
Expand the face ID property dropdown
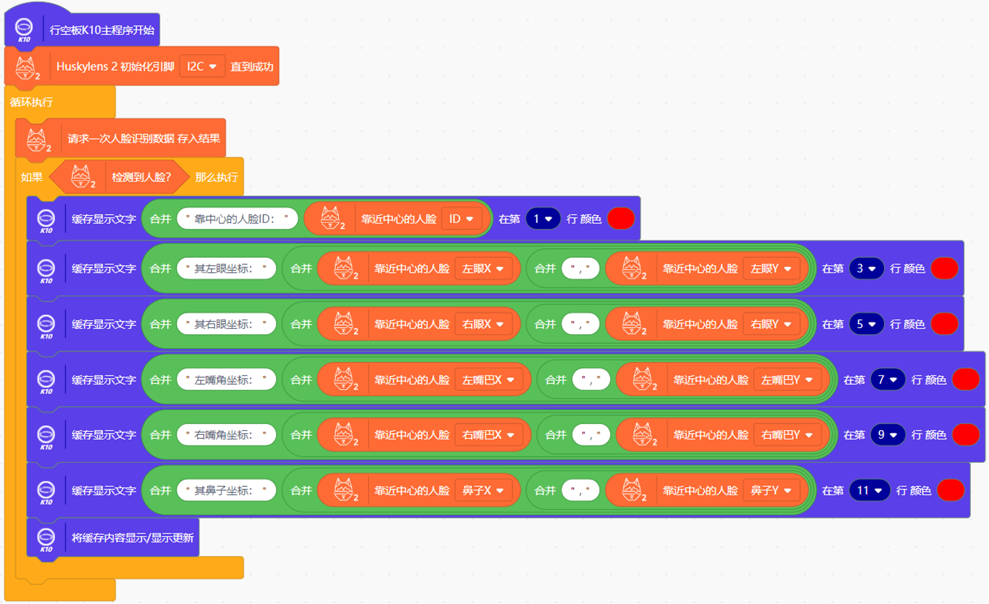[x=461, y=219]
